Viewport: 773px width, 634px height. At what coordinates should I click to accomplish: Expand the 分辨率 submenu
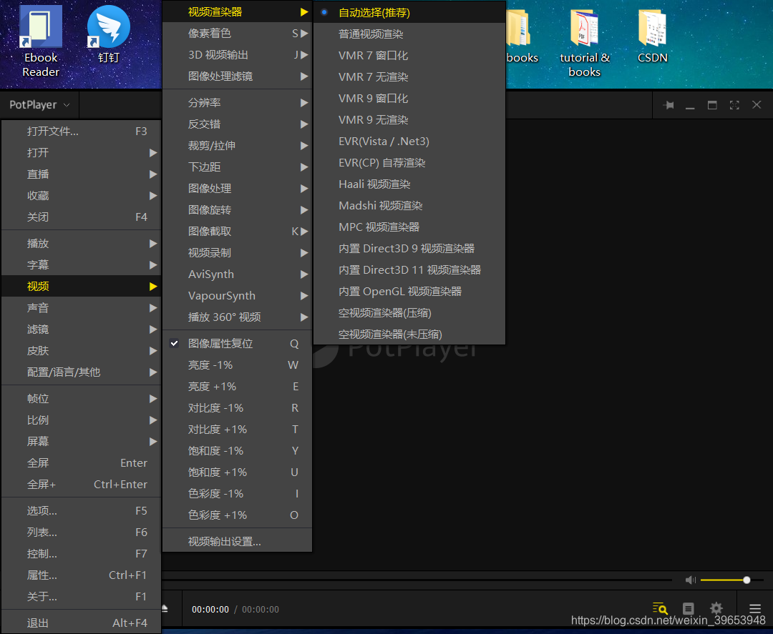pyautogui.click(x=237, y=102)
